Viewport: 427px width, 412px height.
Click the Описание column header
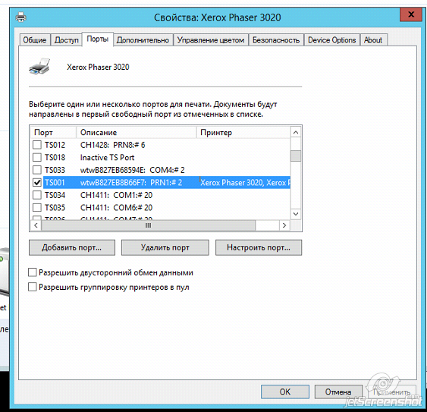[137, 133]
